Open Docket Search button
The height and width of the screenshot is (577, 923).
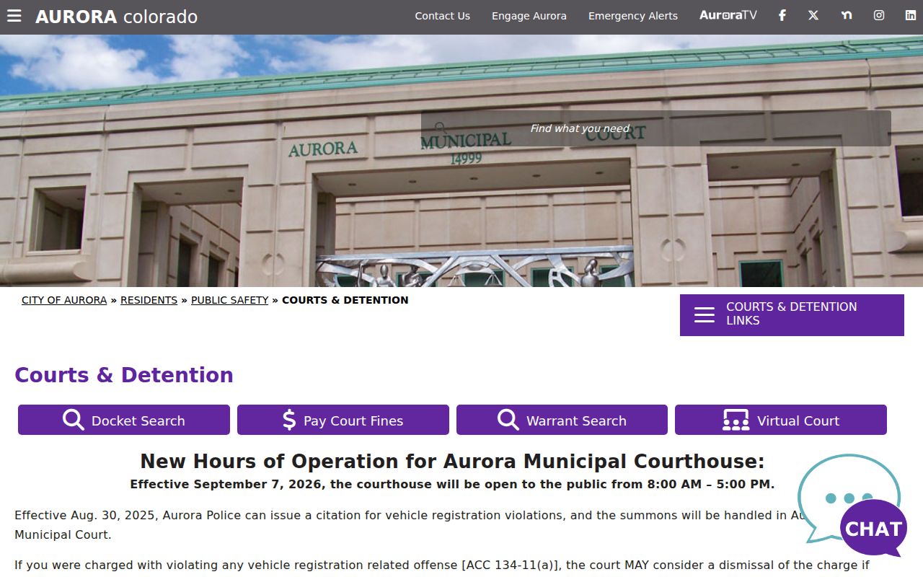[x=124, y=420]
